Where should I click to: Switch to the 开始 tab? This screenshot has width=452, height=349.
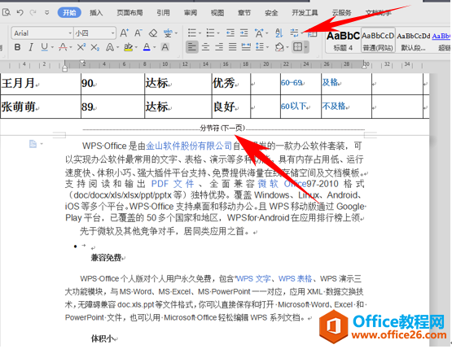pos(69,13)
